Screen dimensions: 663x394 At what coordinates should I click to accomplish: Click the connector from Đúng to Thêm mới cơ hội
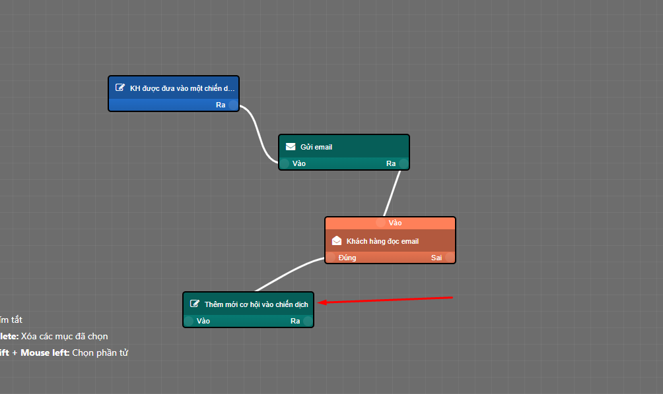tap(286, 273)
